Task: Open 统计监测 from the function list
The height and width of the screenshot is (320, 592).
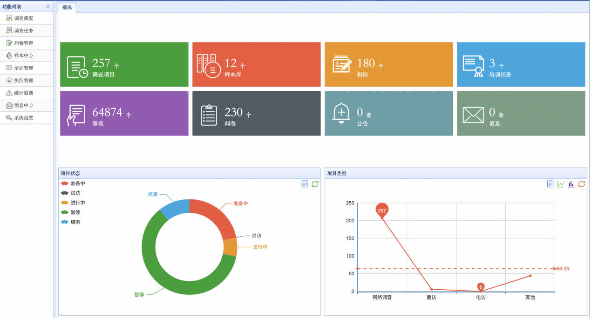Action: click(23, 93)
